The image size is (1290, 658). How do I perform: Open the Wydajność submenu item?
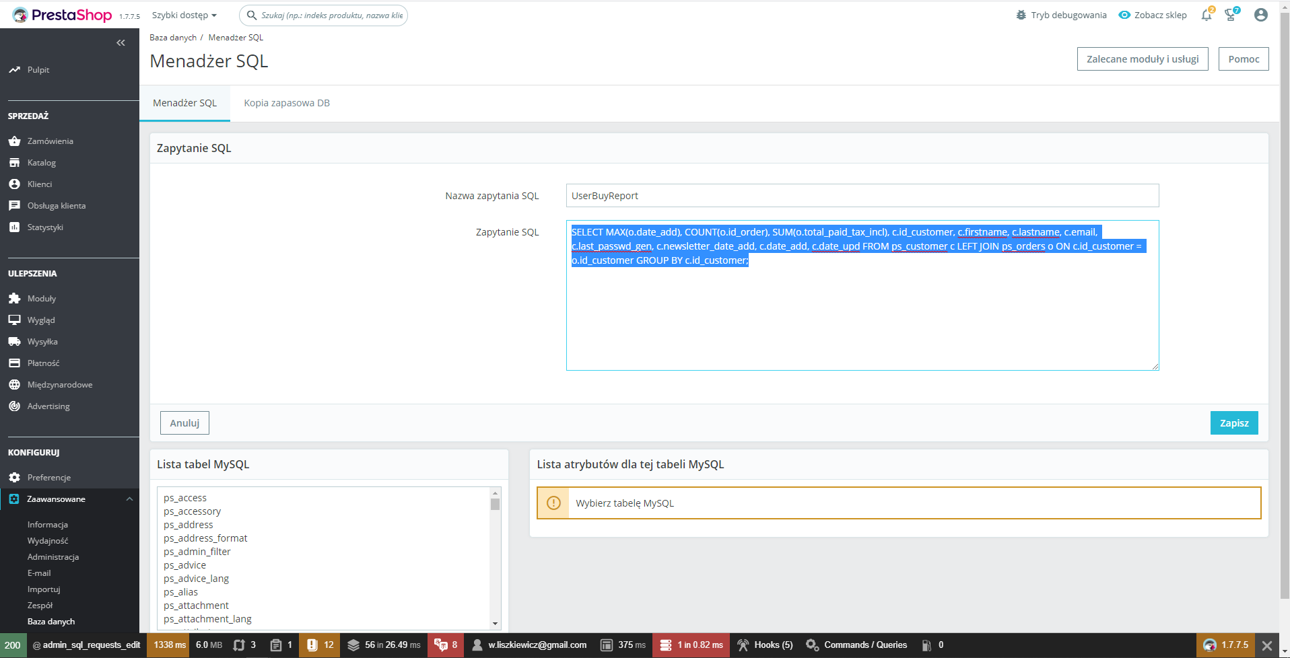point(48,541)
